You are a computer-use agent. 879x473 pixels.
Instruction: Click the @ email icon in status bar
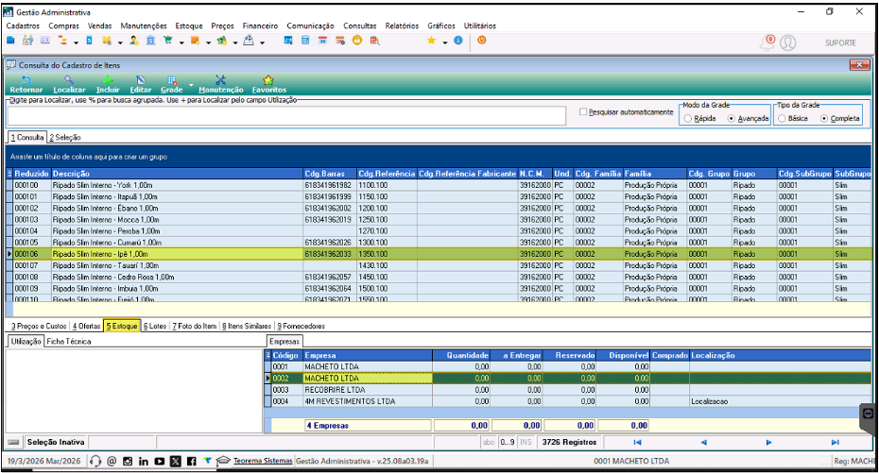(x=112, y=462)
